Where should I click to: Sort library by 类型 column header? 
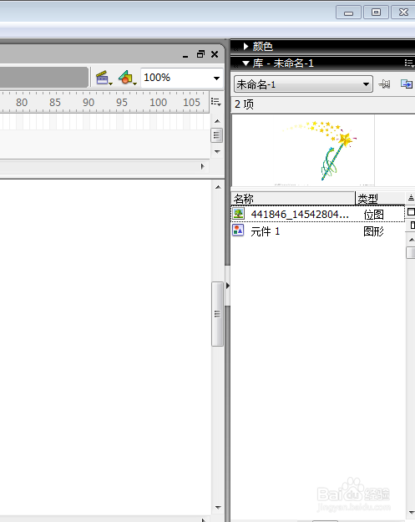pos(380,199)
